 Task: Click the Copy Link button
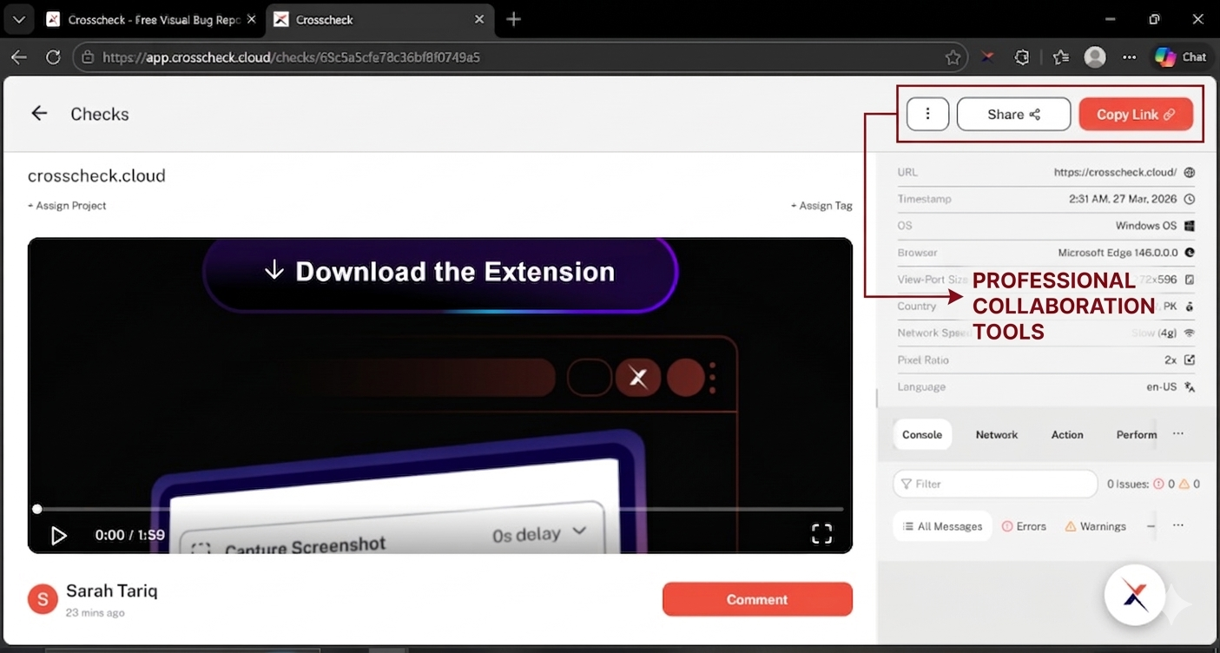coord(1135,114)
